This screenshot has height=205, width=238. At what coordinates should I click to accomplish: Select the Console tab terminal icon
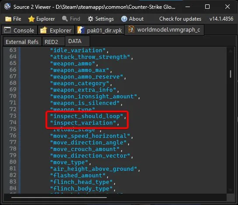click(7, 30)
